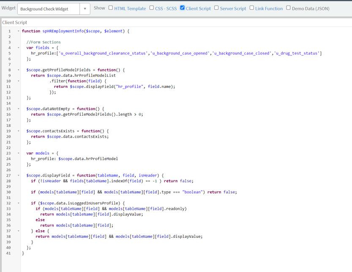Click '.length > 0' on line 16
This screenshot has height=272, width=352.
pos(128,114)
